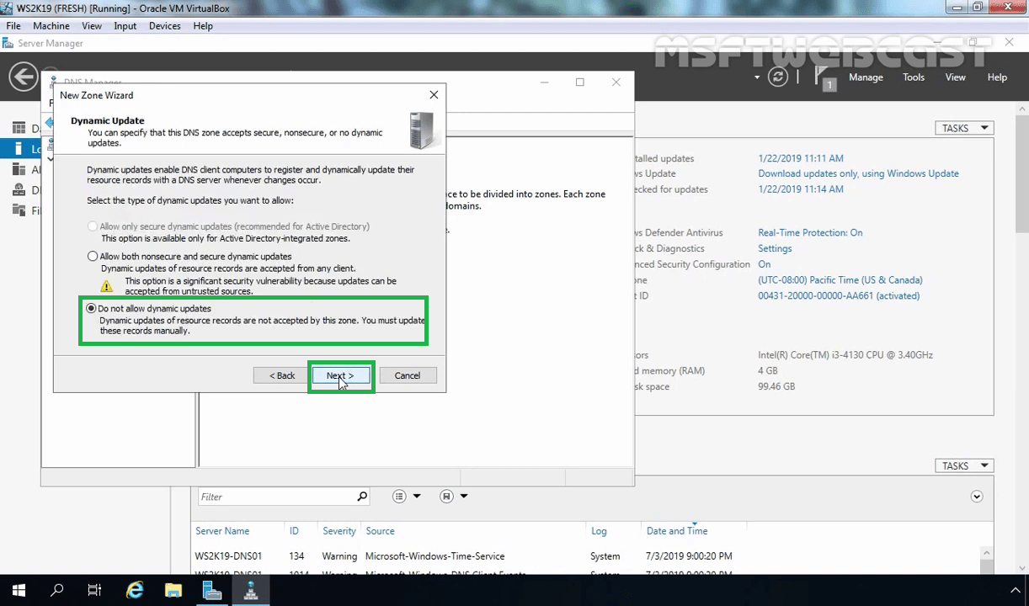Sort events by Severity column
This screenshot has width=1029, height=606.
[339, 531]
